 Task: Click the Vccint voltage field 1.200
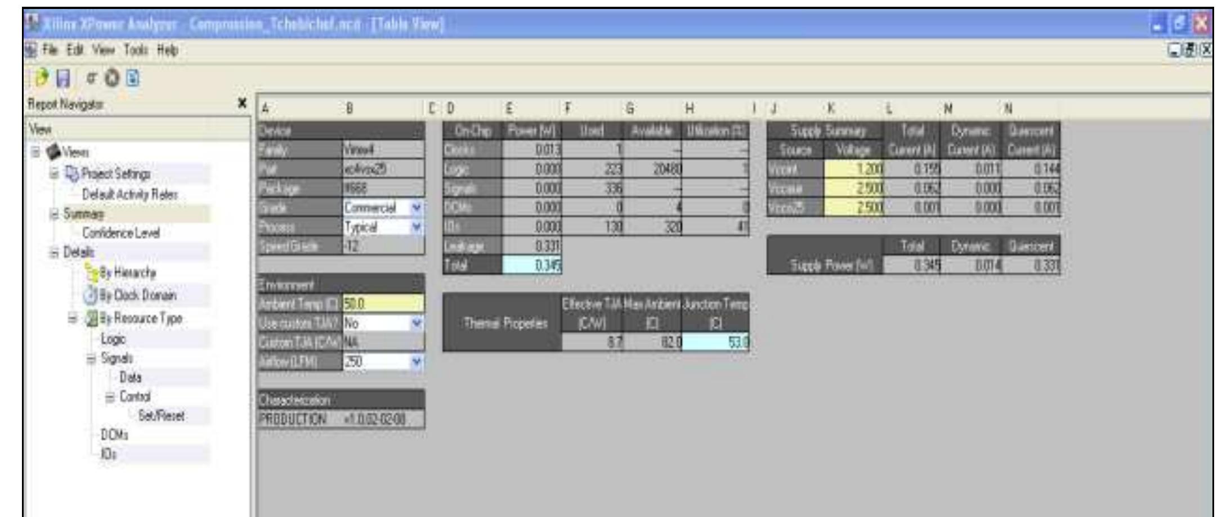click(854, 169)
